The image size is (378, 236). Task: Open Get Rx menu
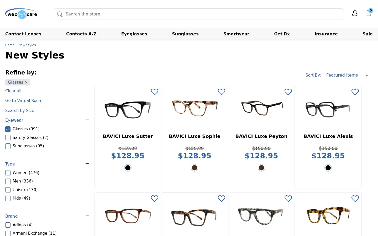(x=282, y=34)
